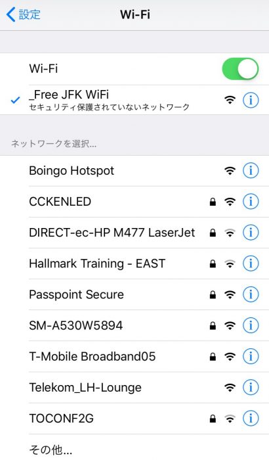This screenshot has width=269, height=460.
Task: Open info icon for SM-A530W5894
Action: click(251, 325)
